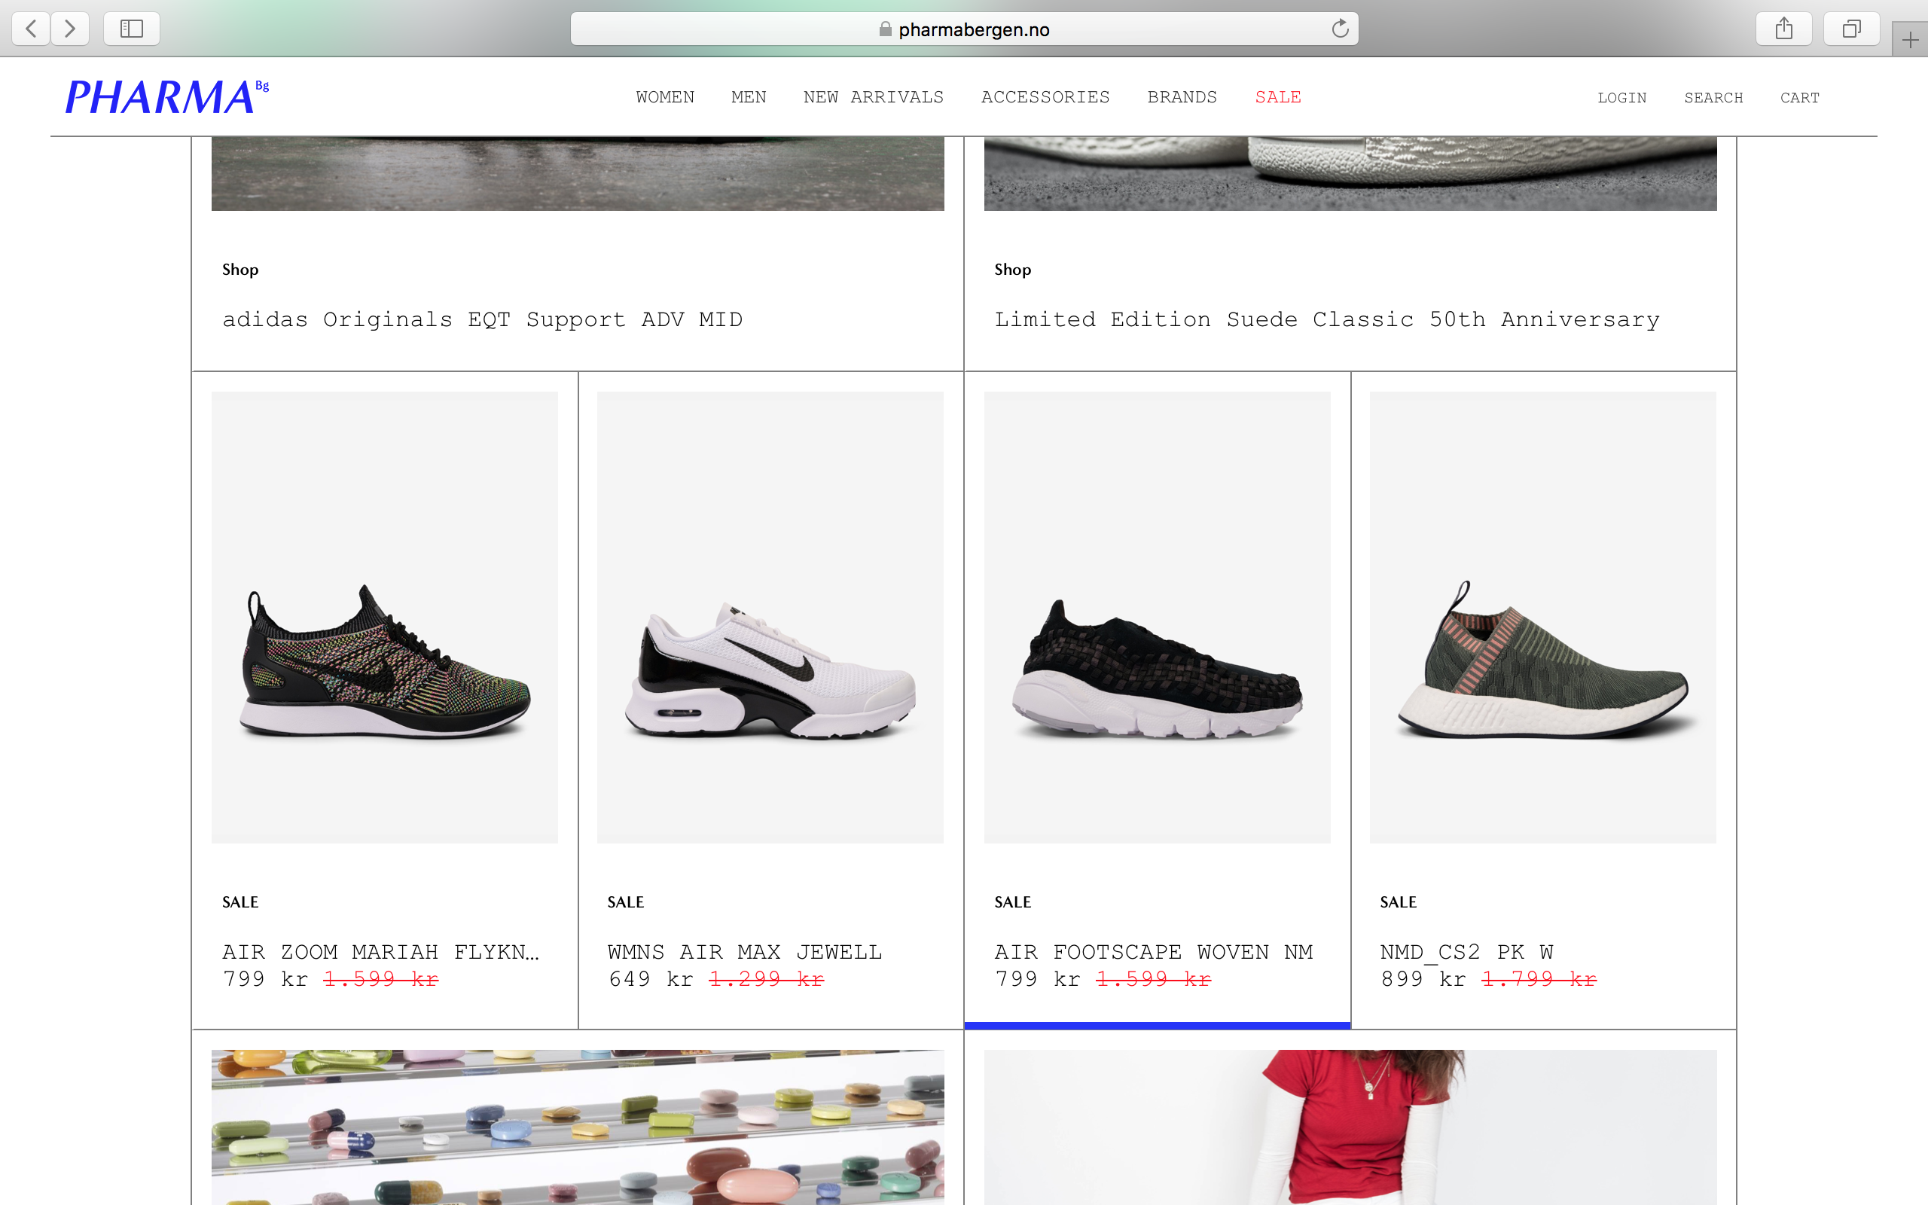1928x1205 pixels.
Task: Click 649 kr price of Air Max Jewell
Action: [x=651, y=978]
